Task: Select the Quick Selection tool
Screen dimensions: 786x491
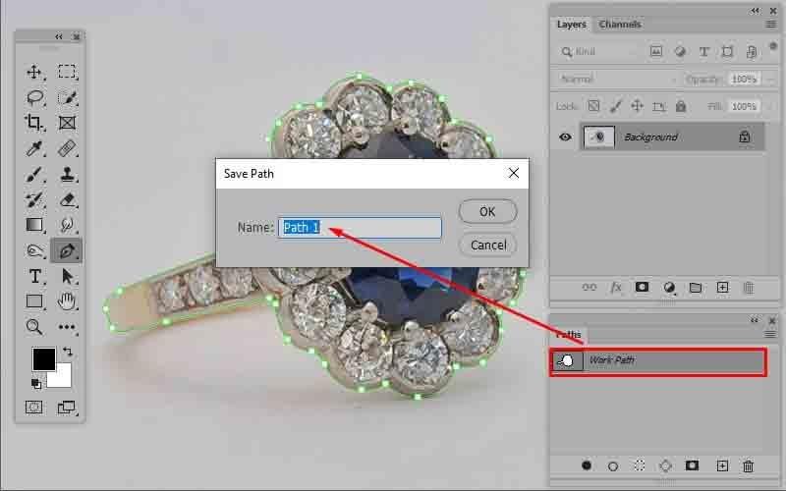Action: pos(67,97)
